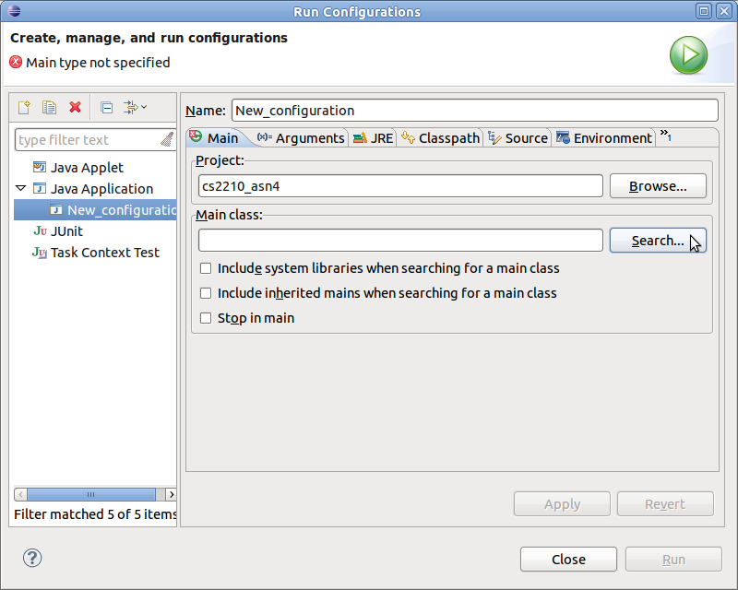
Task: Enable Include system libraries checkbox
Action: tap(206, 268)
